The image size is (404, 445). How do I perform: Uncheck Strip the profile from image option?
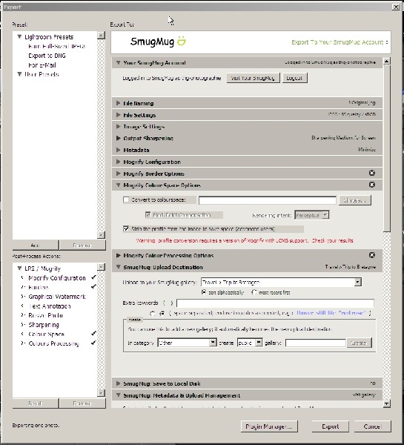click(x=126, y=228)
